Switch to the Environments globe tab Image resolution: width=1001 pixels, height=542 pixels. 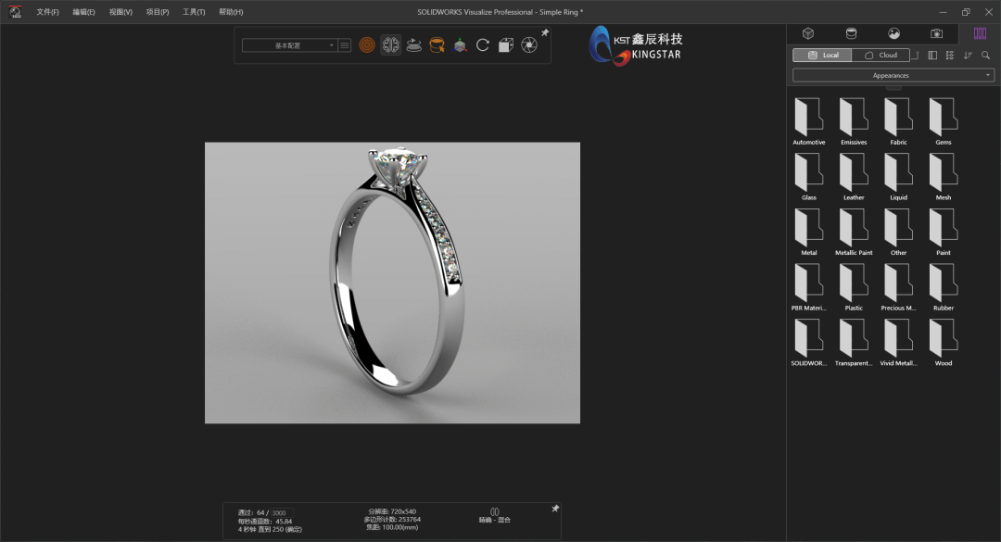coord(893,33)
